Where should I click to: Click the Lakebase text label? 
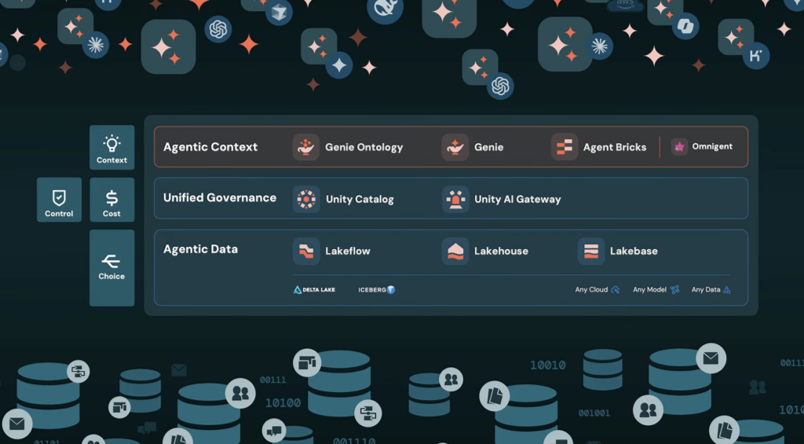[634, 251]
